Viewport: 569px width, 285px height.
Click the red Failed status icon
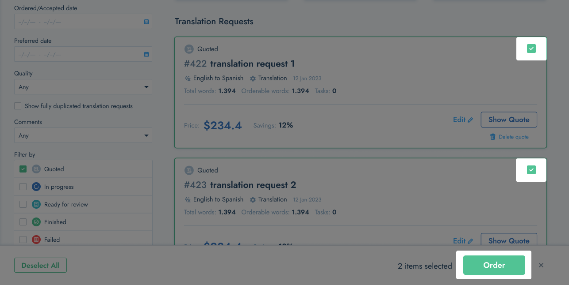point(36,240)
